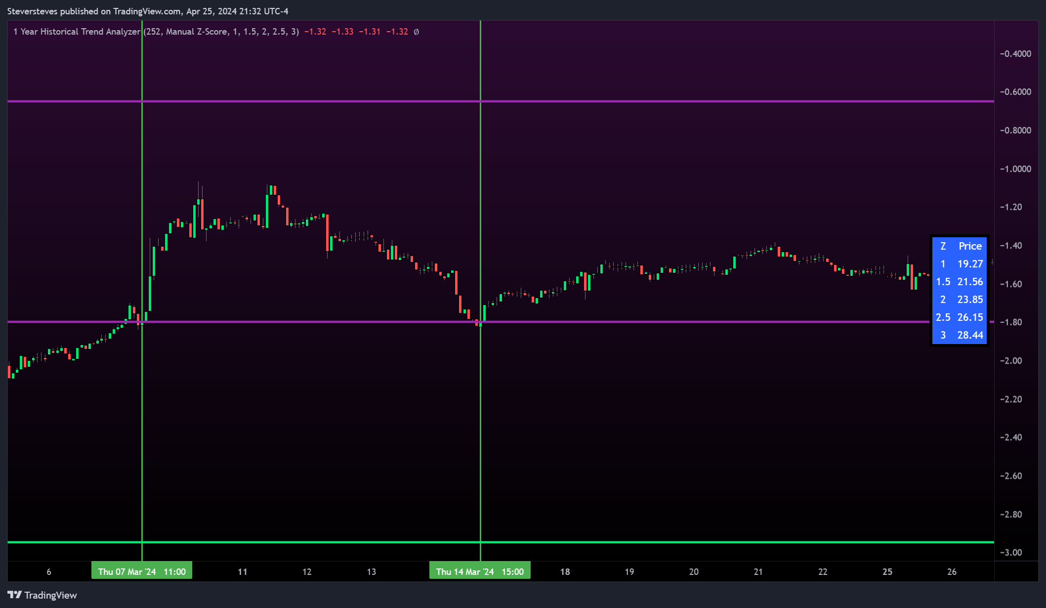This screenshot has height=608, width=1046.
Task: Click date label 13 on time axis
Action: pos(372,572)
